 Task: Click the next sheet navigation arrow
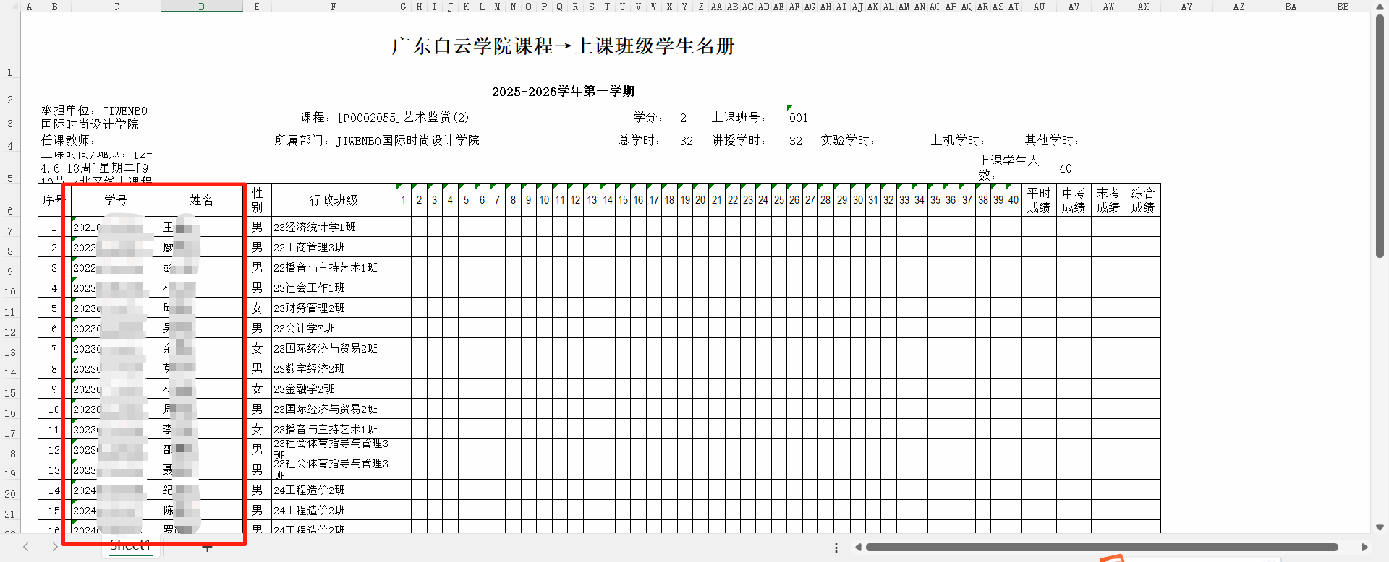[54, 547]
